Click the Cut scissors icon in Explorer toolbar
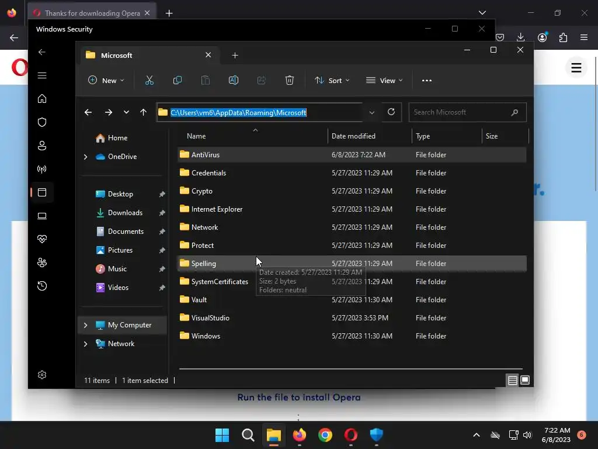This screenshot has height=449, width=598. (x=149, y=80)
